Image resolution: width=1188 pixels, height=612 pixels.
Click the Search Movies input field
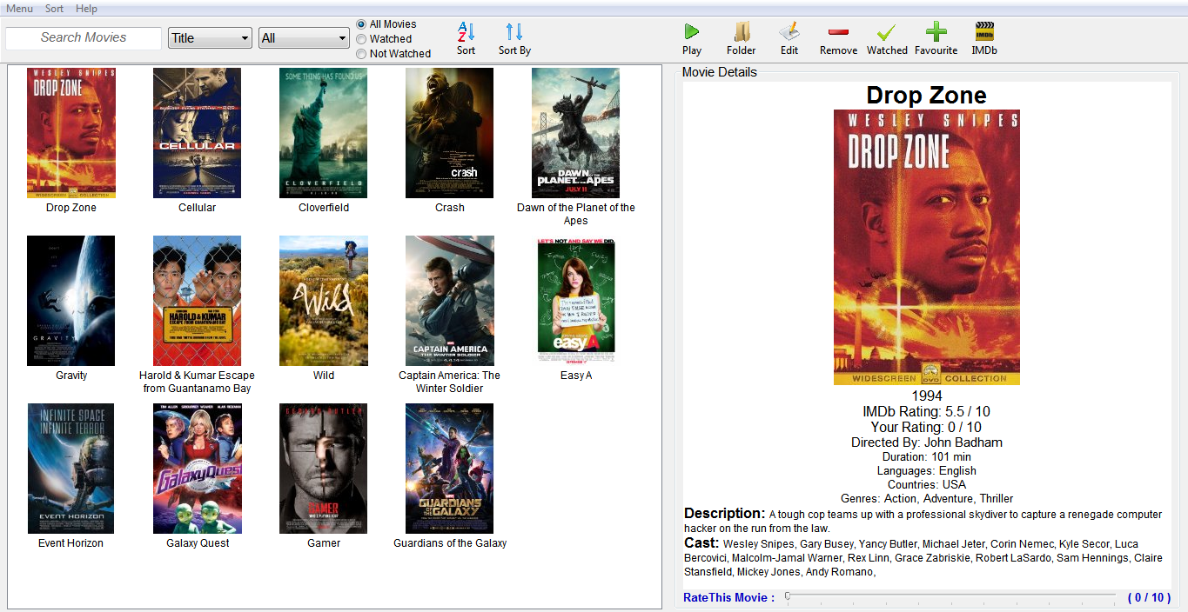[x=84, y=38]
